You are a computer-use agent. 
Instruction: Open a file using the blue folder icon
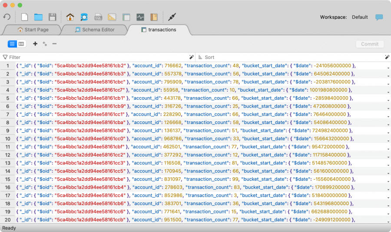click(x=38, y=17)
